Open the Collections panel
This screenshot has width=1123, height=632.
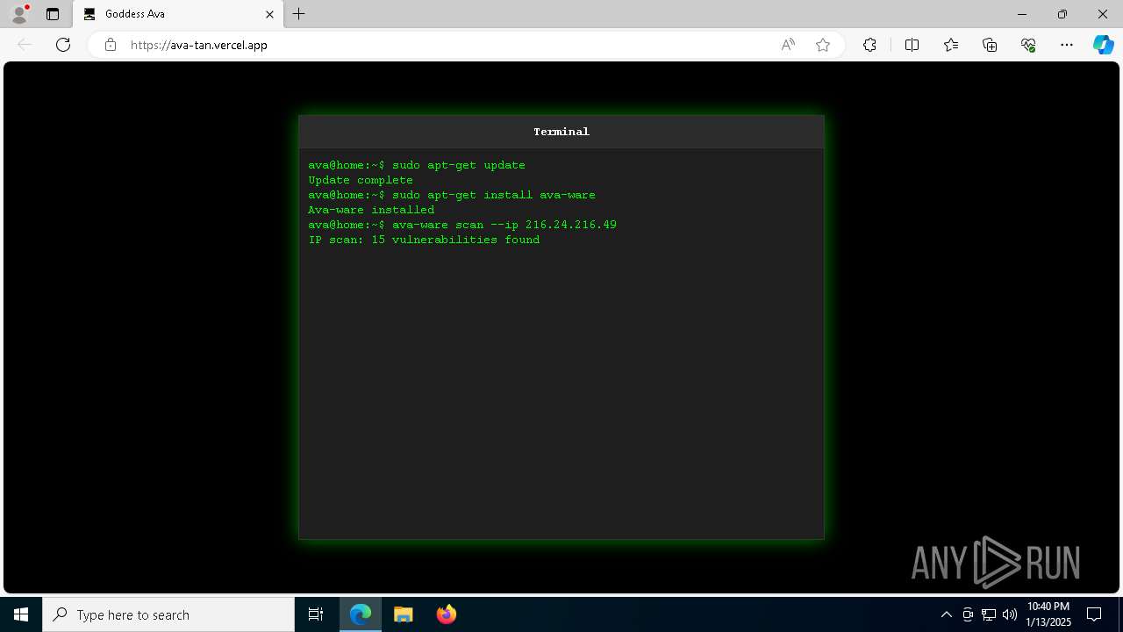point(990,45)
